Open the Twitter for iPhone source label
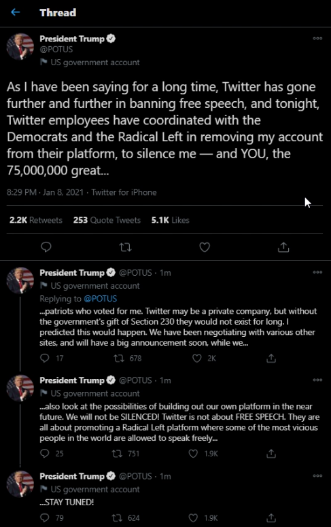 pos(124,192)
